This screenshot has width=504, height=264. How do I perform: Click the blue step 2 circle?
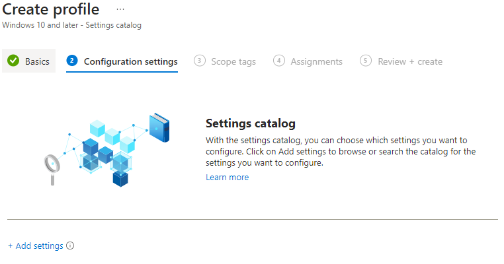coord(72,61)
